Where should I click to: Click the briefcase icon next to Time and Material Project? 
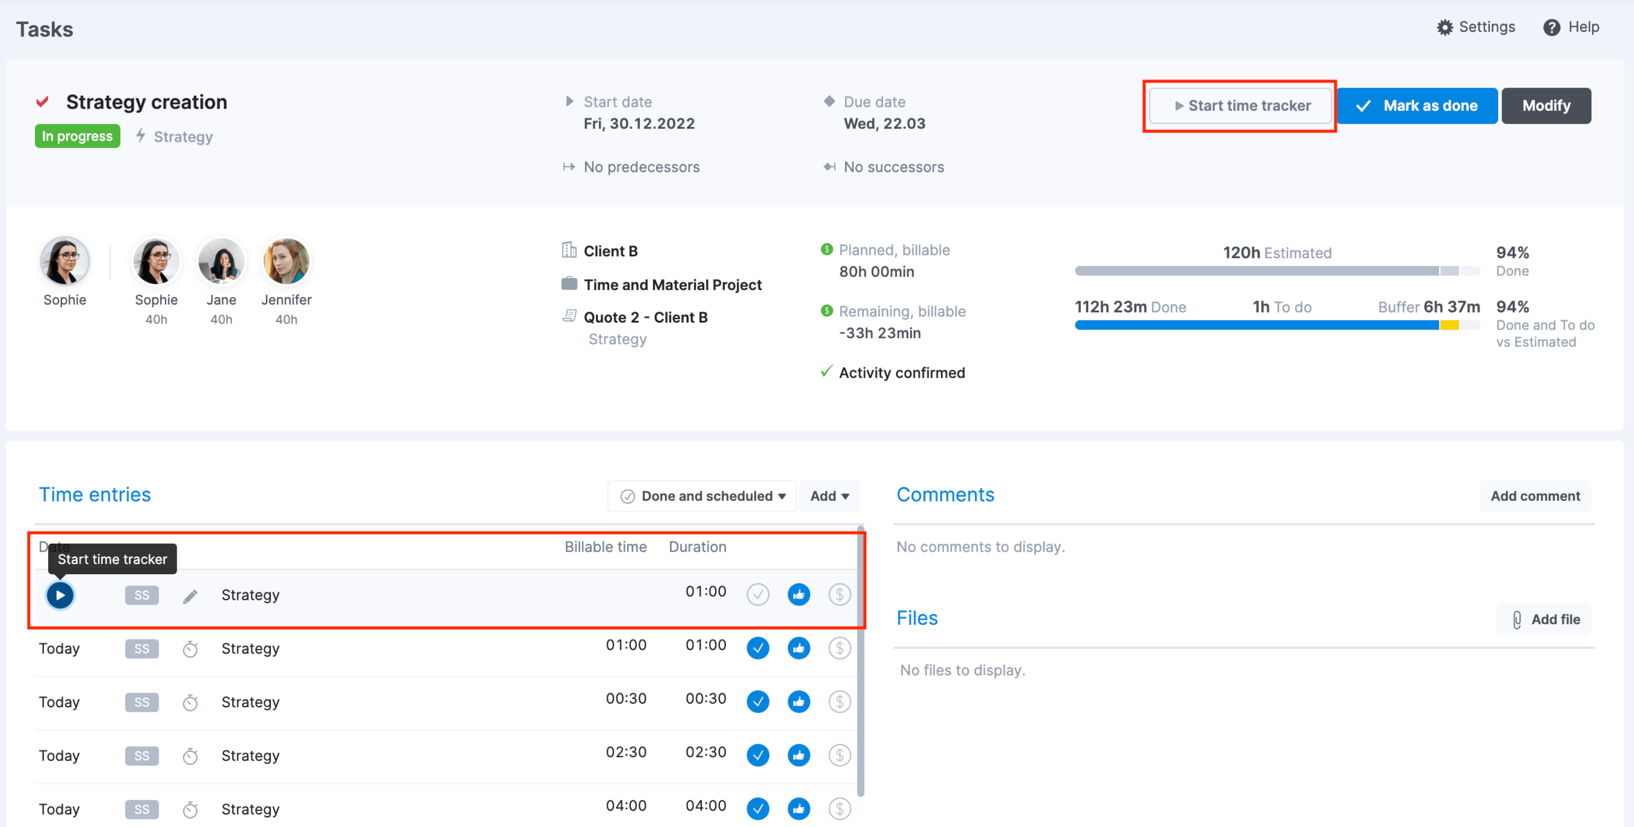click(569, 283)
